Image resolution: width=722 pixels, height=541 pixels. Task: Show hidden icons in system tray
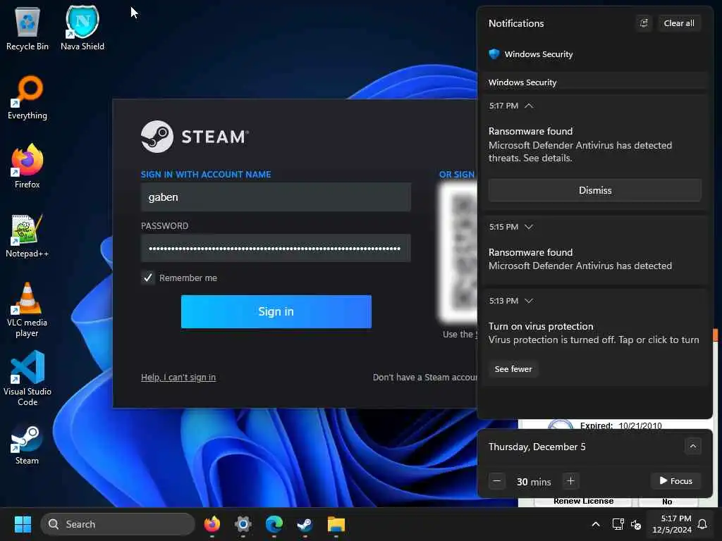point(595,524)
